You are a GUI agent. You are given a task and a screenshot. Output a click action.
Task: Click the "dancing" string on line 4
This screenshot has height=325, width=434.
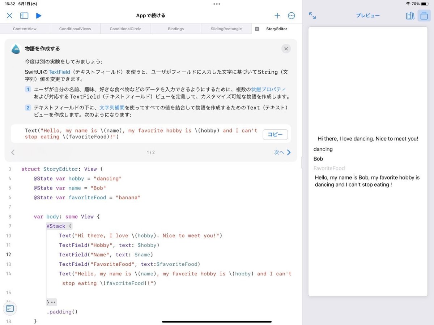(108, 178)
